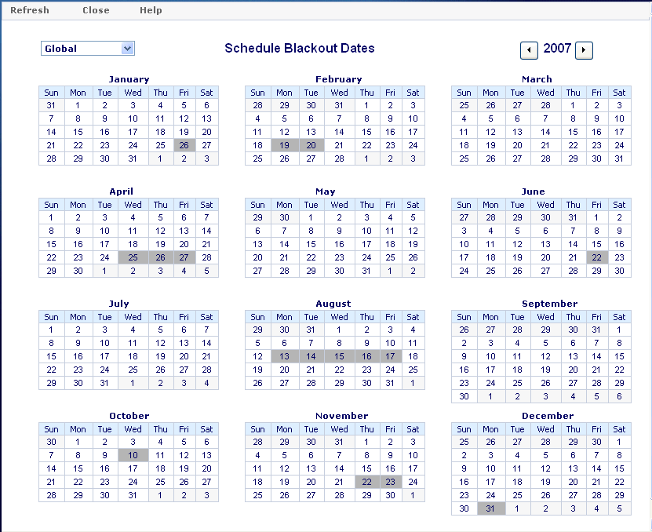Image resolution: width=652 pixels, height=532 pixels.
Task: Click October 31 in the calendar
Action: click(133, 495)
